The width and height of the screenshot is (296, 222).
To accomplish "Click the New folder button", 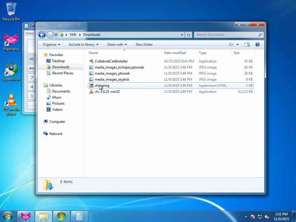I will click(x=144, y=45).
